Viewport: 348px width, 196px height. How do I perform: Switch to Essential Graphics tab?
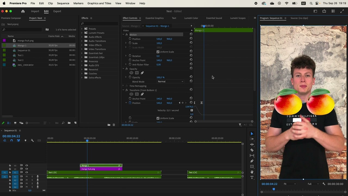point(154,18)
